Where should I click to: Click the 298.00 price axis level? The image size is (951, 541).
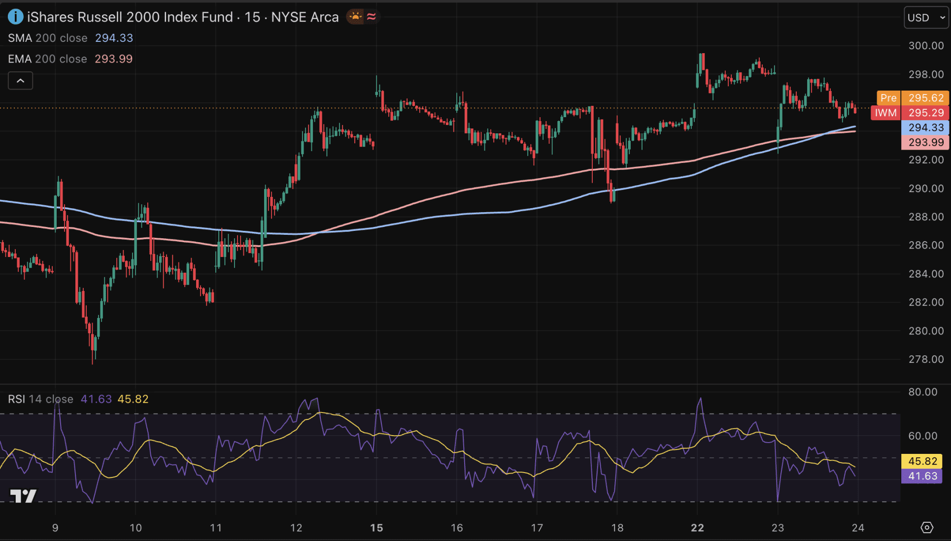926,74
